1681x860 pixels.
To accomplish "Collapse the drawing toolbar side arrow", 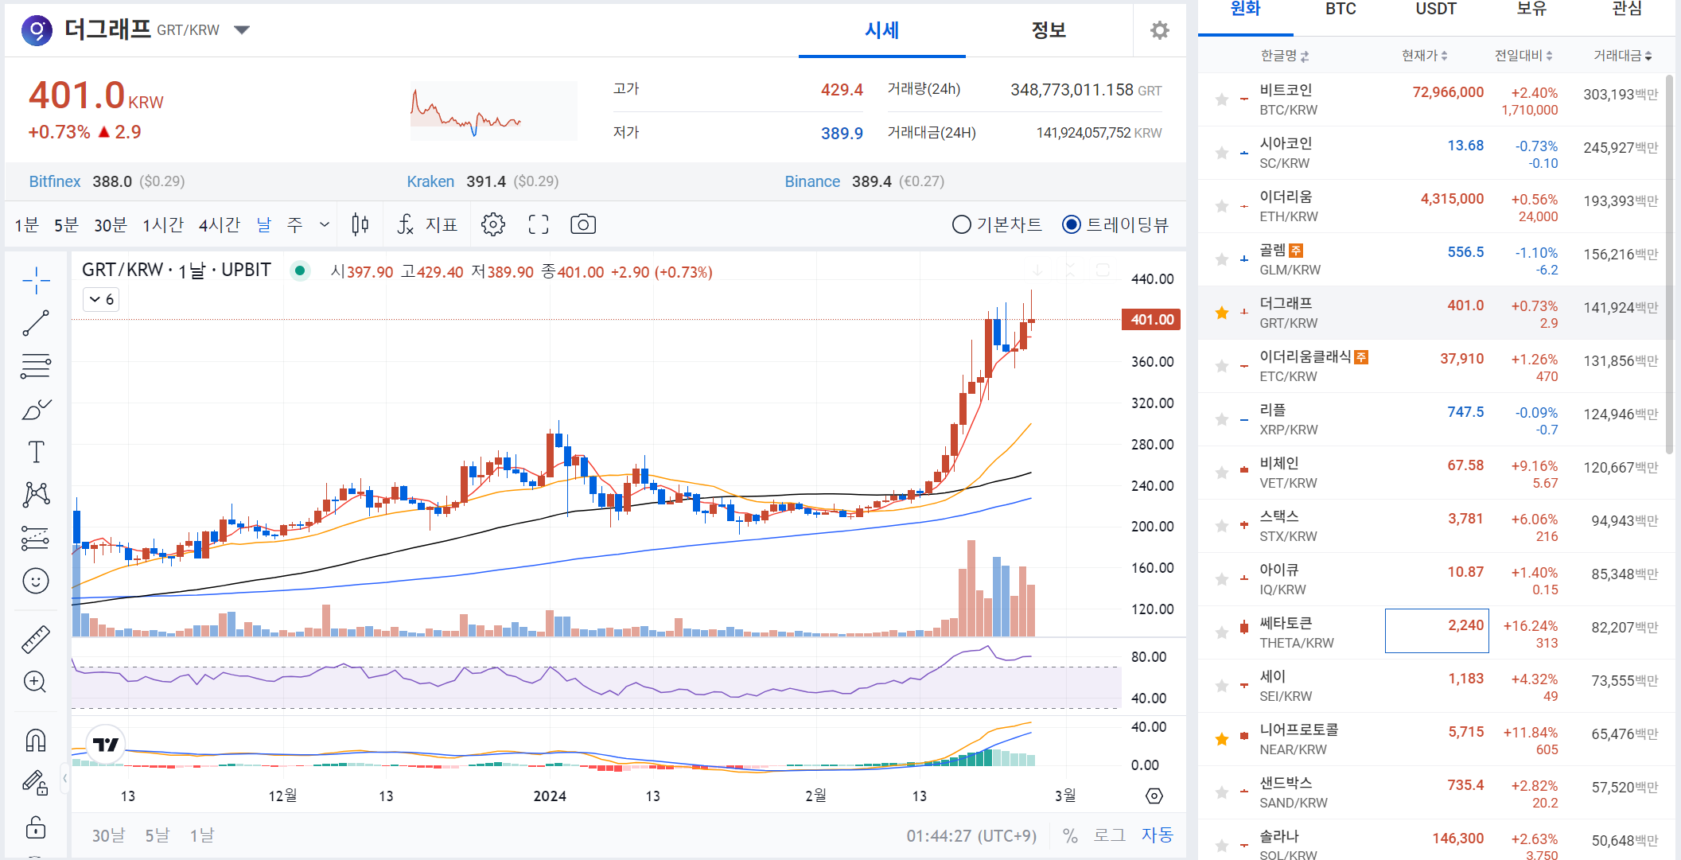I will coord(64,778).
